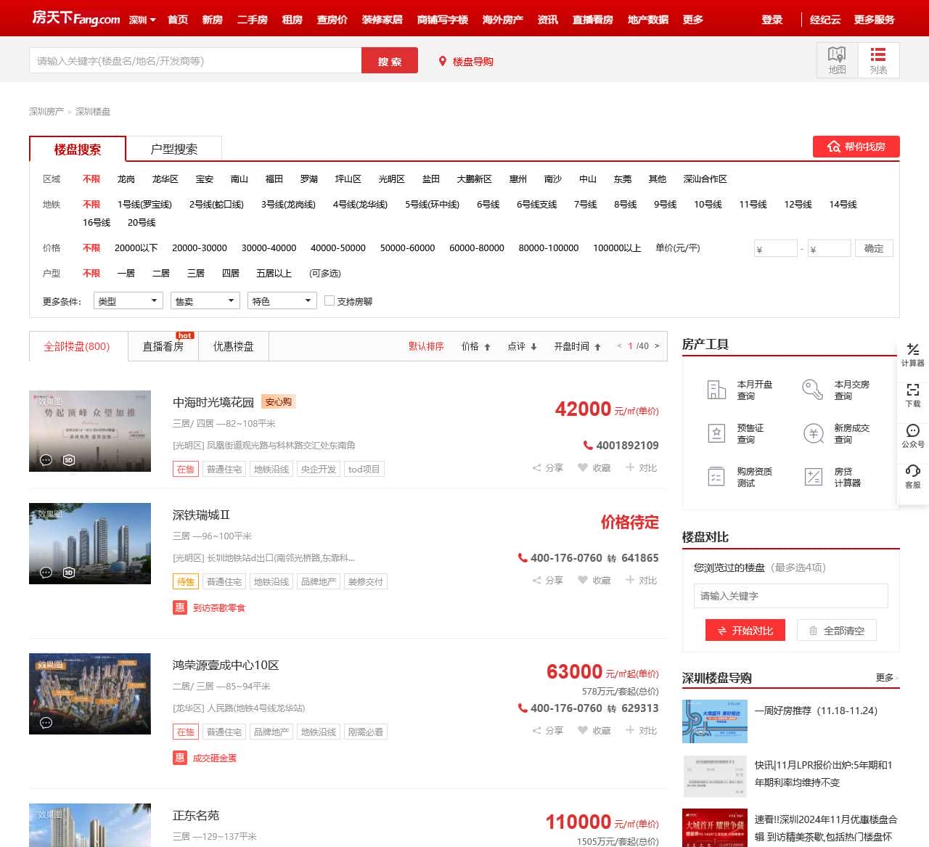The height and width of the screenshot is (847, 929).
Task: Focus the keyword search input field
Action: point(195,61)
